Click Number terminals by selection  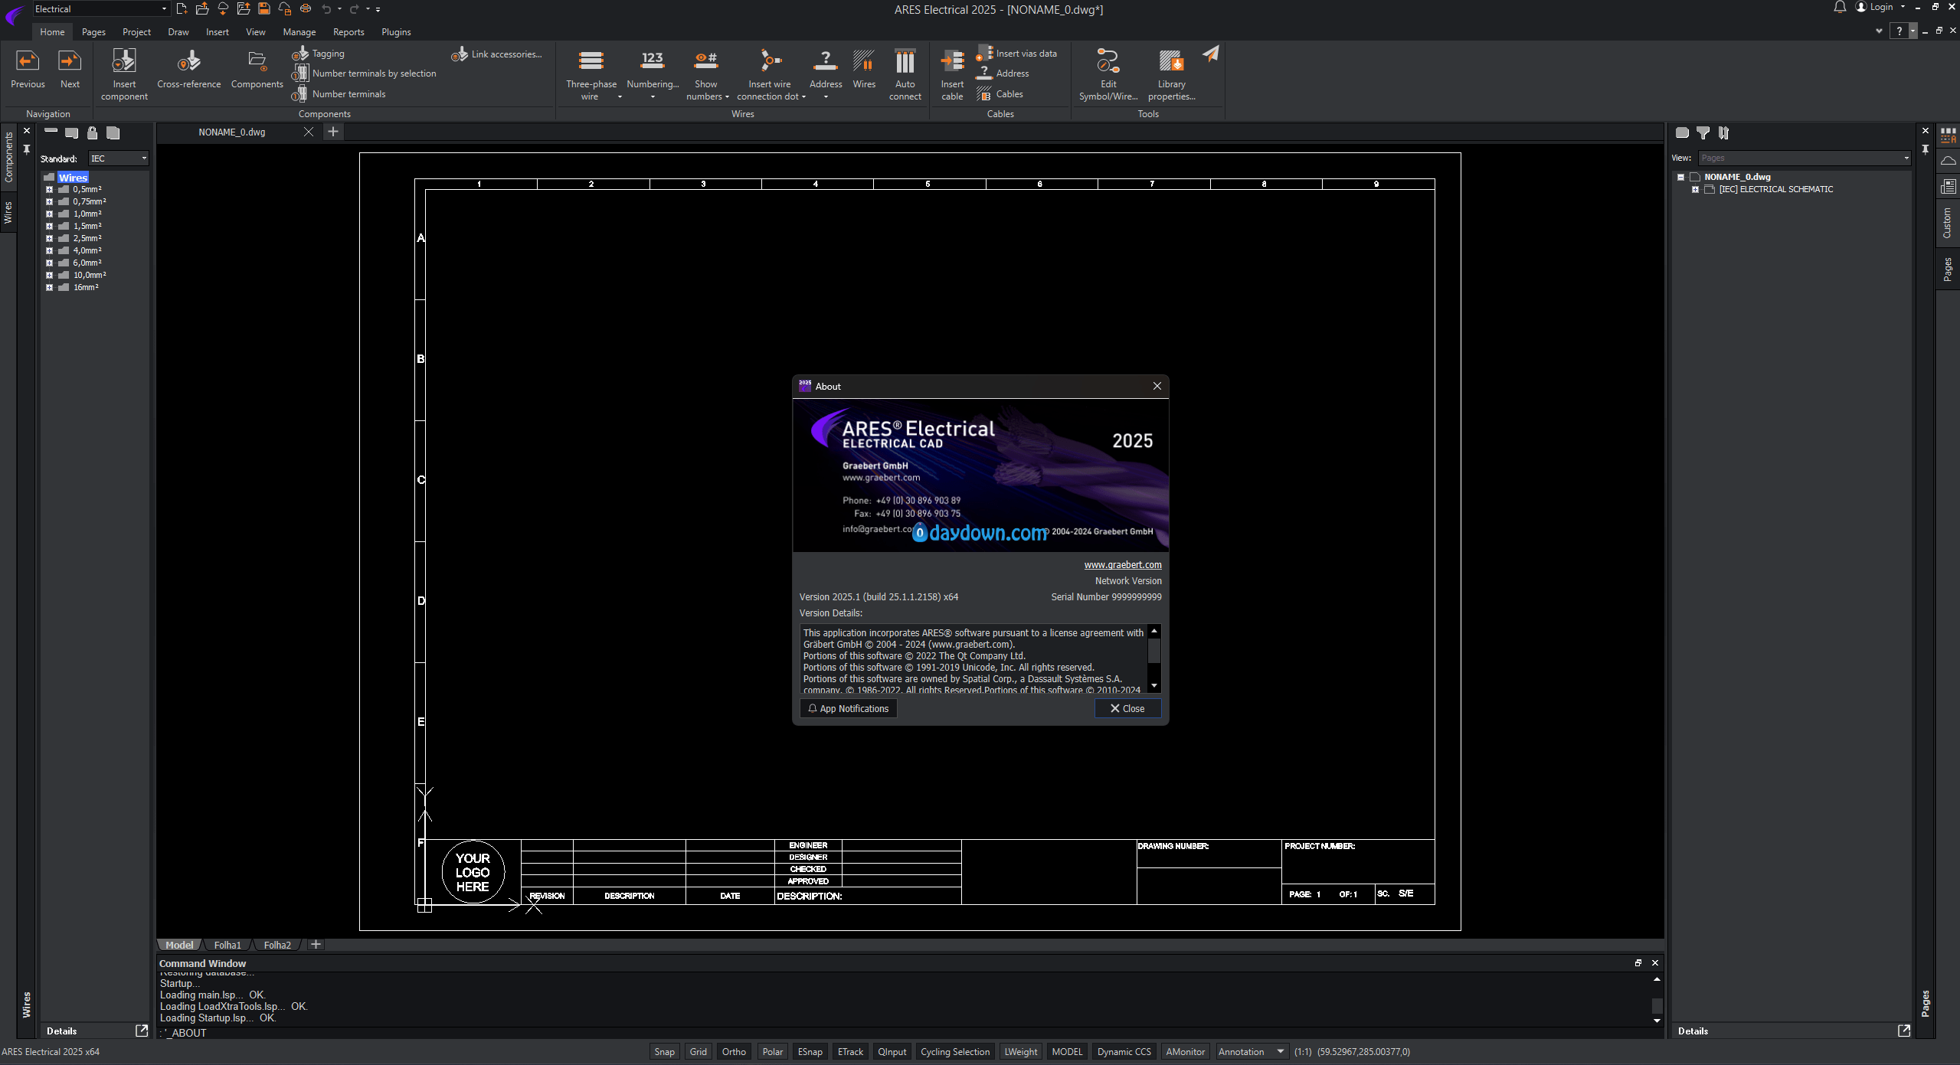(365, 74)
